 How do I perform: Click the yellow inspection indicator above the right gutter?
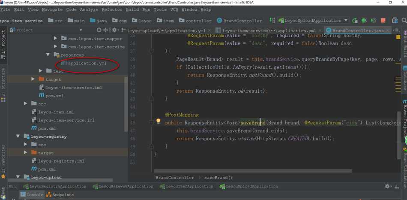398,37
